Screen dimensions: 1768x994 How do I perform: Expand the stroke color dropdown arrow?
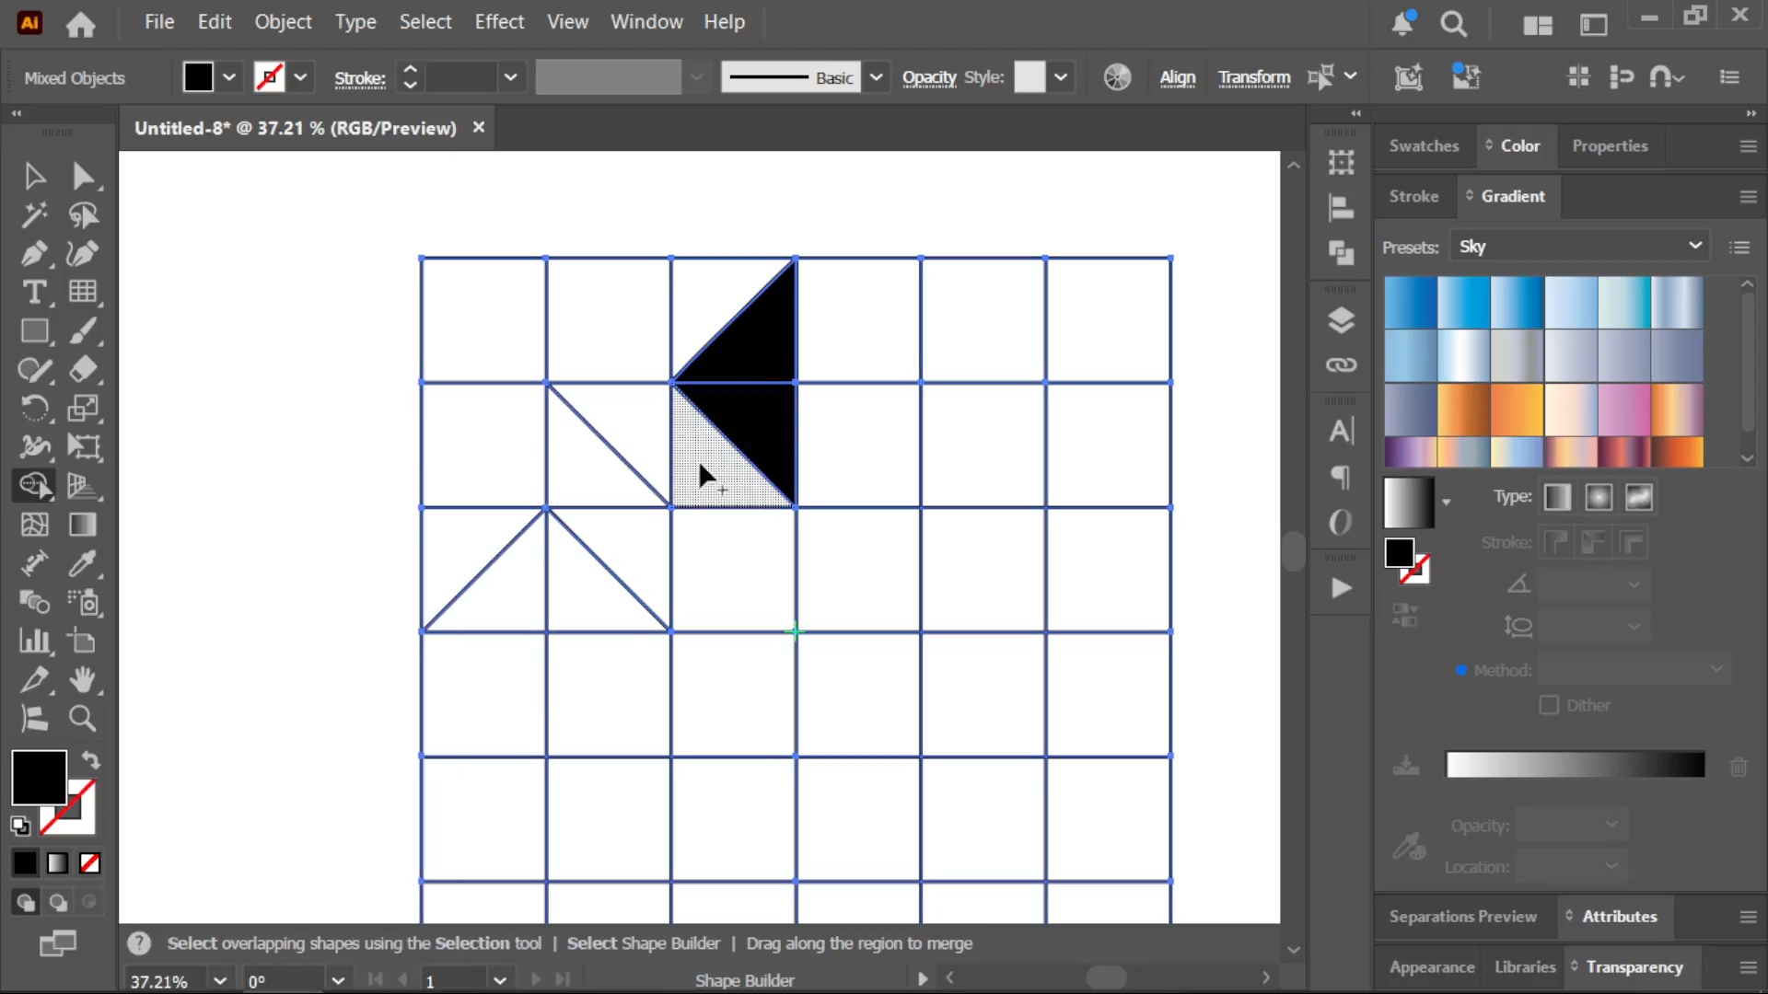[x=300, y=77]
